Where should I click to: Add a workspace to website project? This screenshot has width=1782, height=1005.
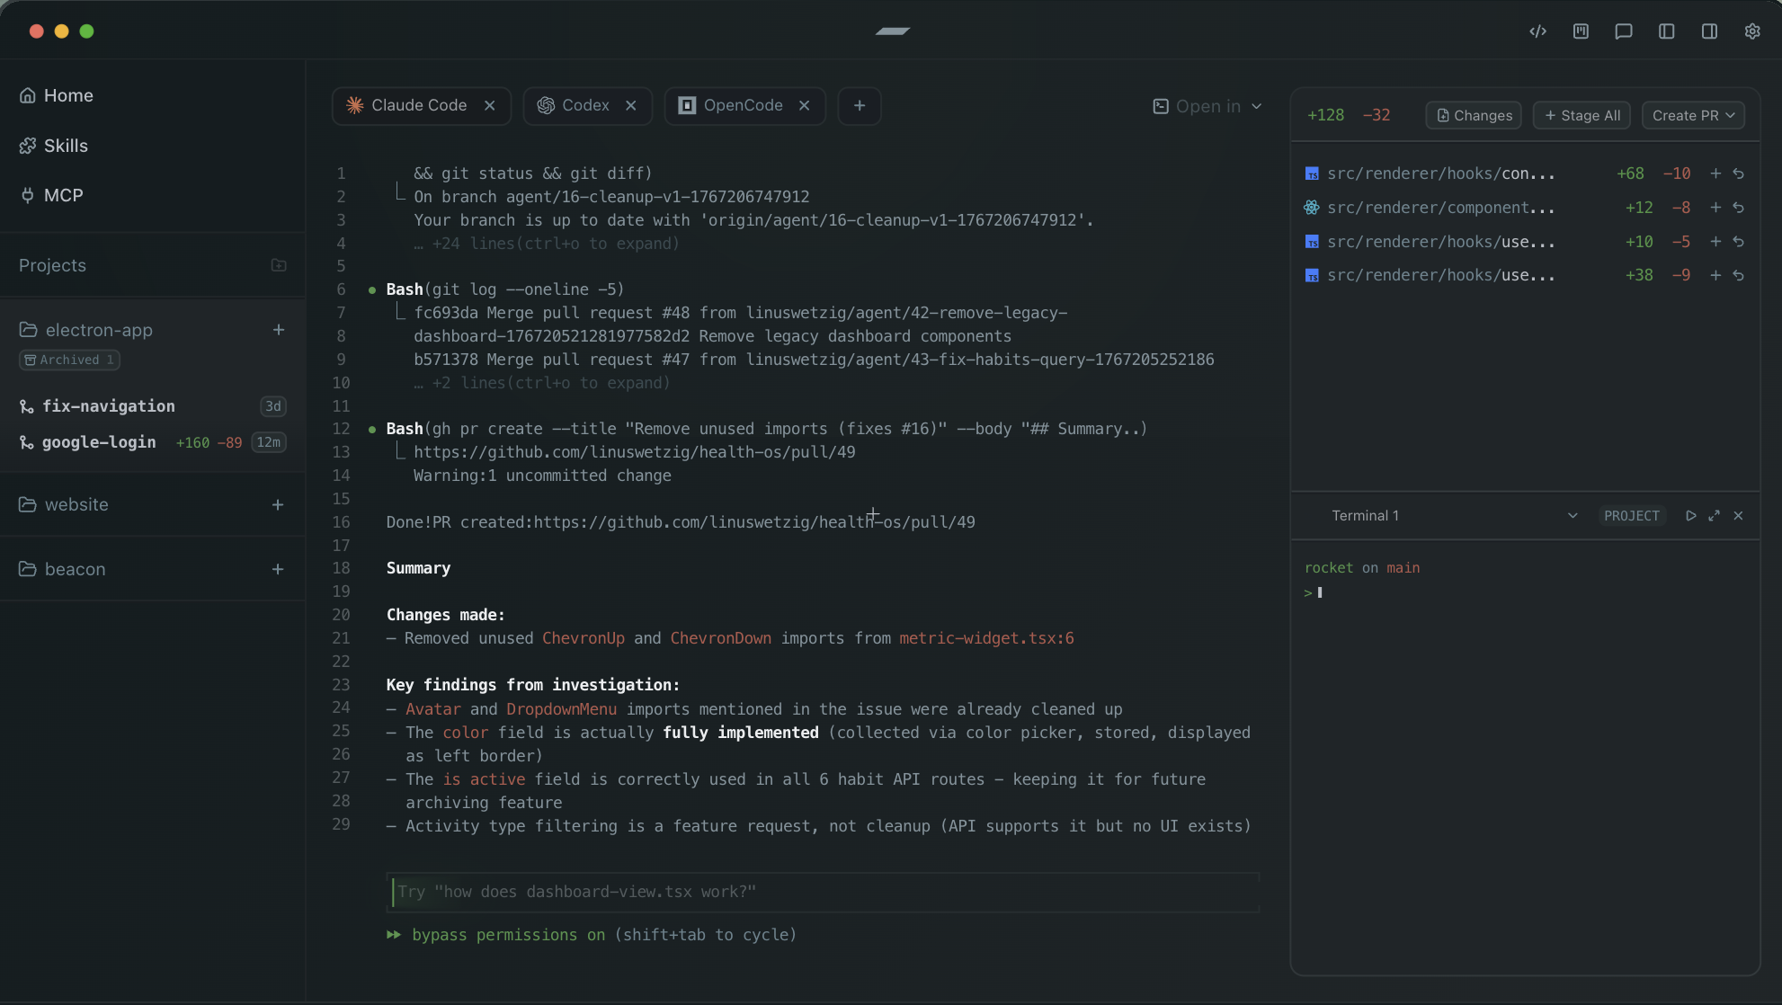tap(278, 505)
